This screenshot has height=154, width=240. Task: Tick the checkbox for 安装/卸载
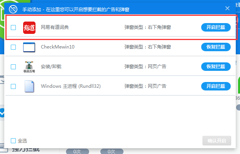coord(14,67)
